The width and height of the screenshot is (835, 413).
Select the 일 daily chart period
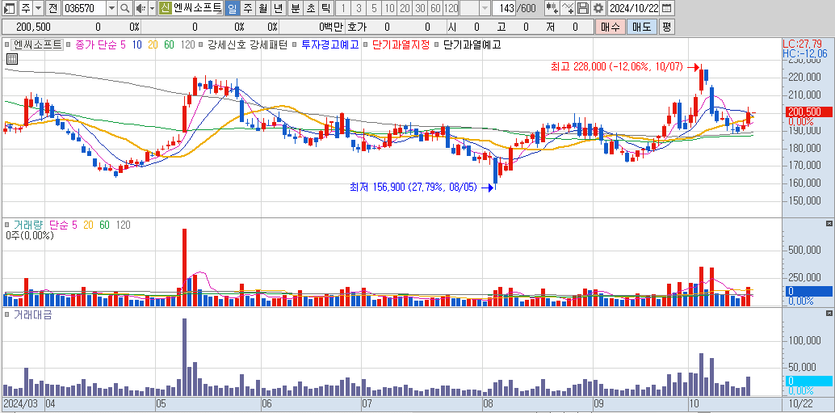pos(233,8)
